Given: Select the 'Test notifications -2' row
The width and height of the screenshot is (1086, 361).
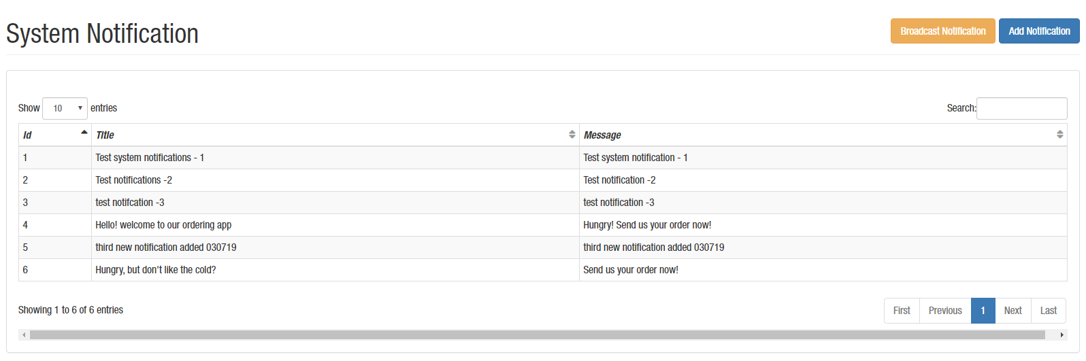Looking at the screenshot, I should pos(133,180).
